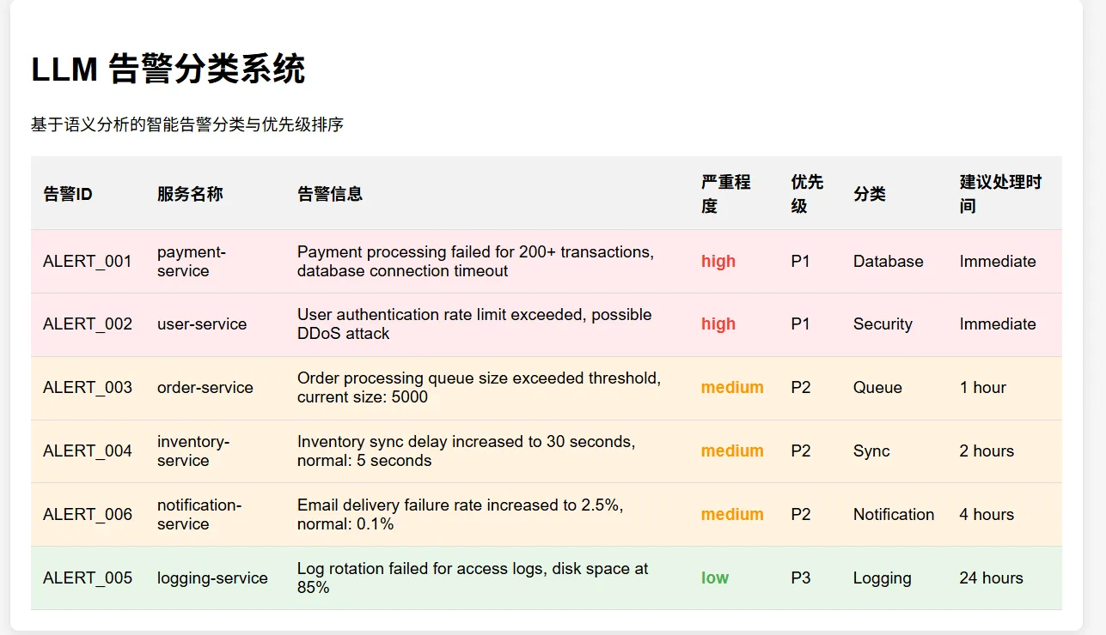Select the "Sync" category cell
The width and height of the screenshot is (1106, 635).
[871, 451]
